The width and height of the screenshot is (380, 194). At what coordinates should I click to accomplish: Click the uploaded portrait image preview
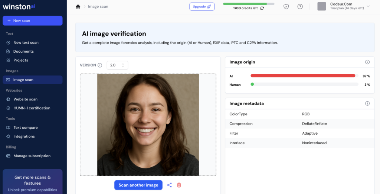(x=148, y=125)
